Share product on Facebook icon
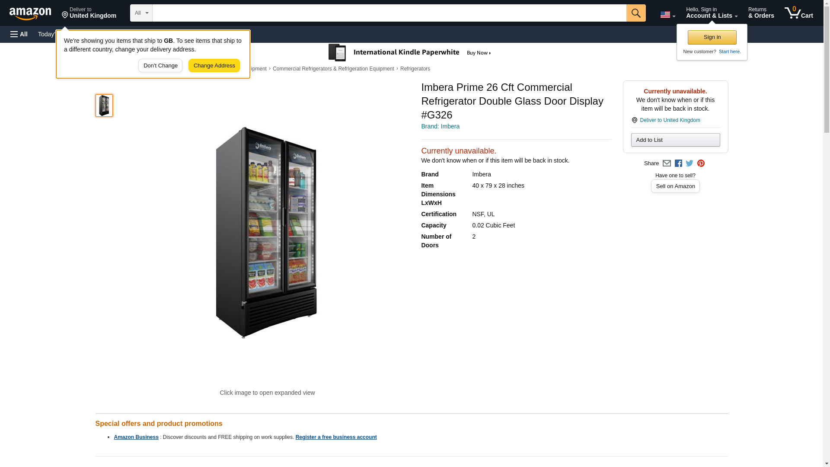Image resolution: width=830 pixels, height=467 pixels. coord(678,163)
